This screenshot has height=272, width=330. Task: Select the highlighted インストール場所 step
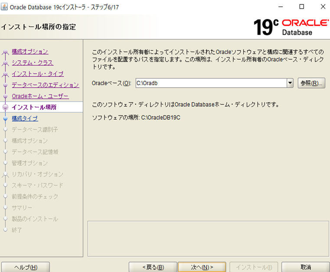click(34, 107)
